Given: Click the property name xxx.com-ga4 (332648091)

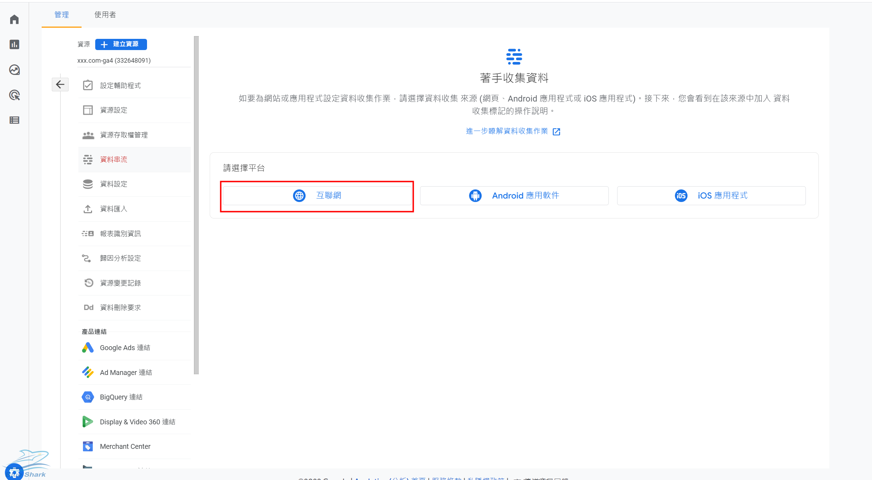Looking at the screenshot, I should pos(114,60).
